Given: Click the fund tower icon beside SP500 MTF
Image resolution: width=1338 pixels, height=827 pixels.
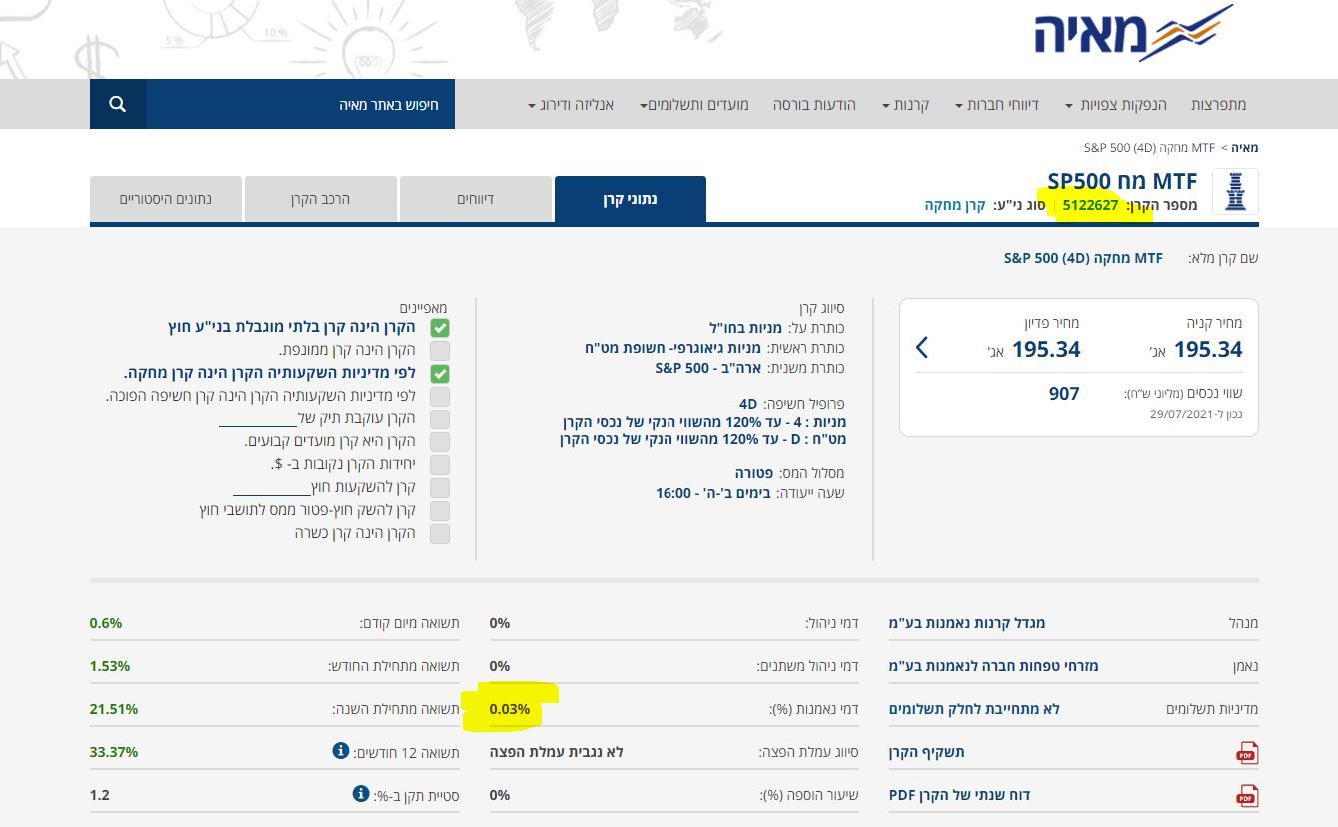Looking at the screenshot, I should 1235,191.
